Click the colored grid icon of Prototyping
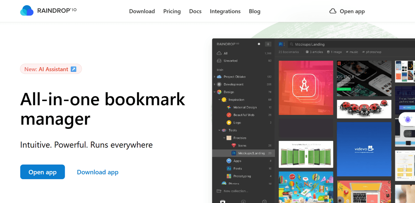This screenshot has height=203, width=415. (229, 176)
